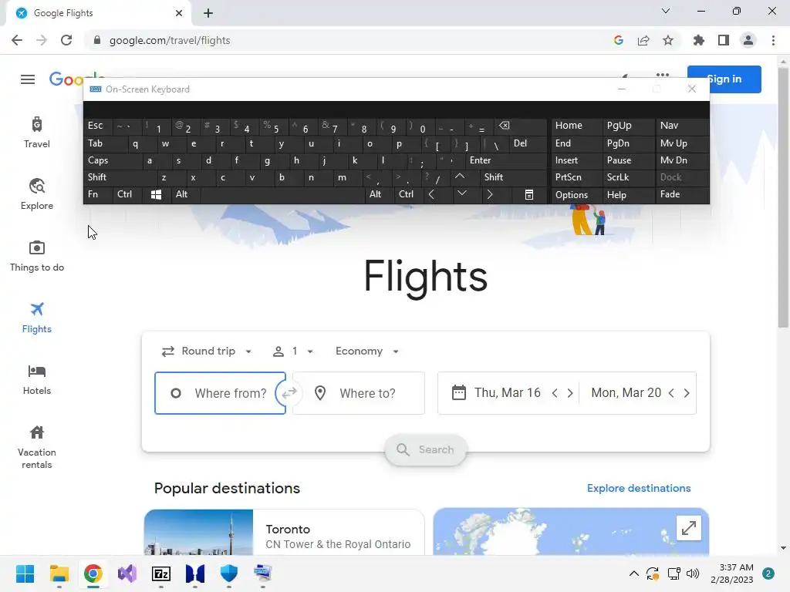
Task: Click the Search flights button
Action: coord(426,449)
